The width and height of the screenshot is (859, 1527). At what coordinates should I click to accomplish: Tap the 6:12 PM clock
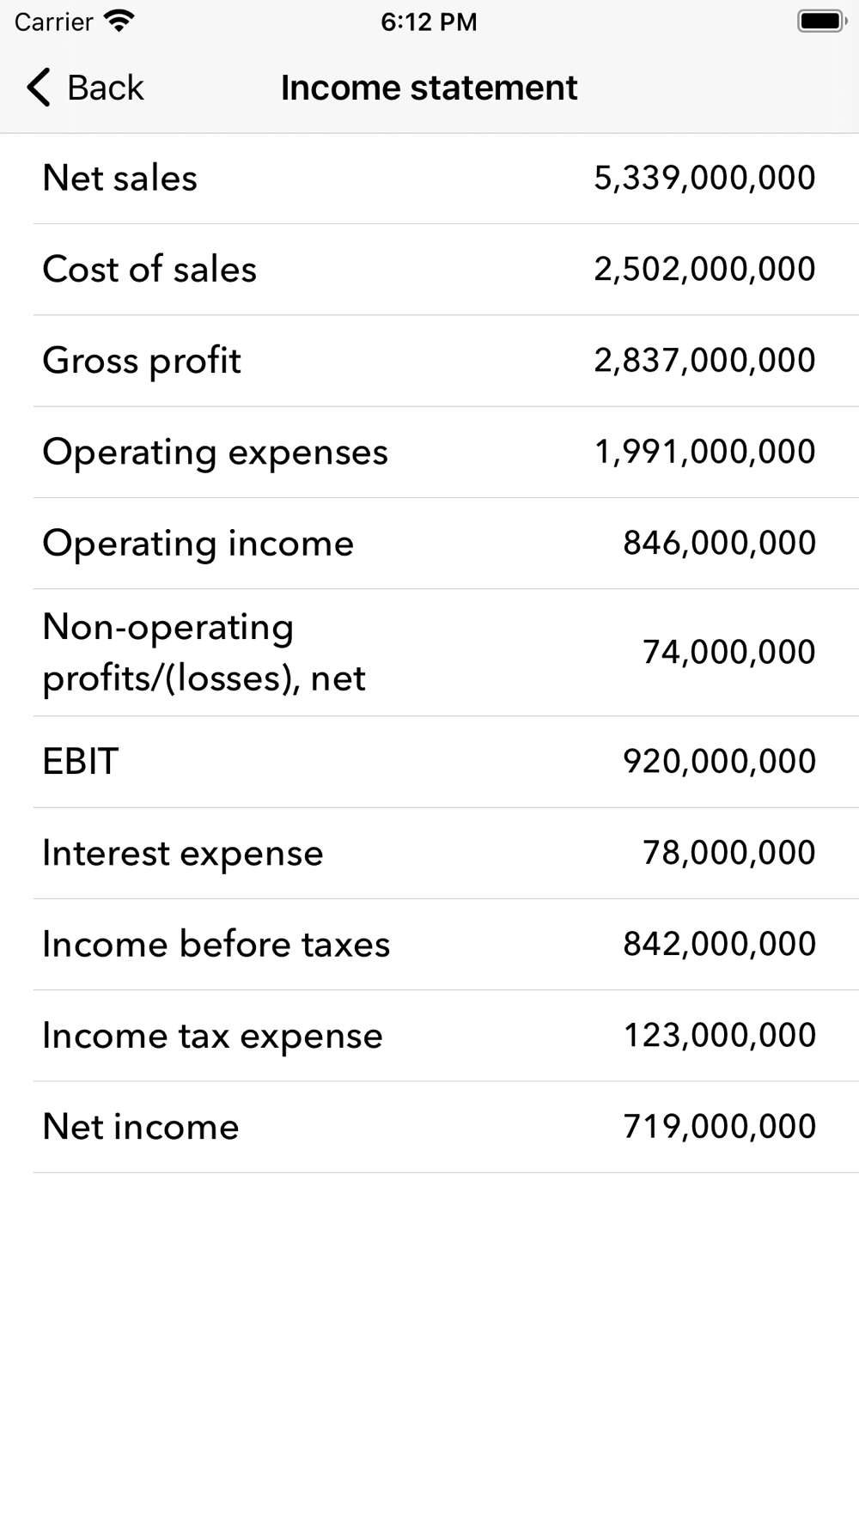(429, 21)
